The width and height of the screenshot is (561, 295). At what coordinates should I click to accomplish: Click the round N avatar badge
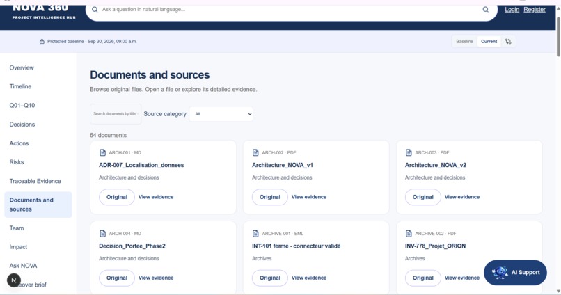(14, 280)
